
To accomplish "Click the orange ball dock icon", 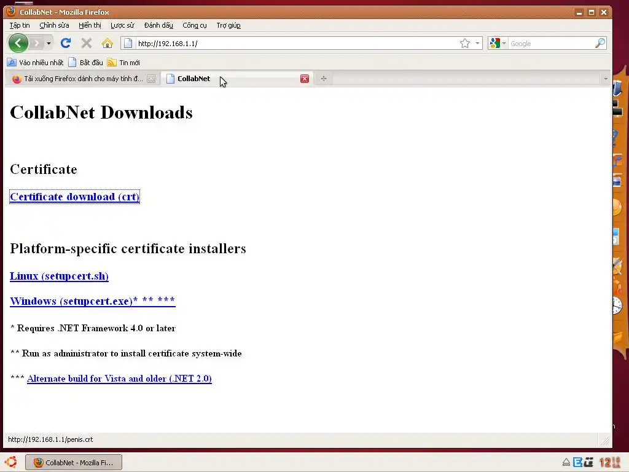I will (617, 206).
